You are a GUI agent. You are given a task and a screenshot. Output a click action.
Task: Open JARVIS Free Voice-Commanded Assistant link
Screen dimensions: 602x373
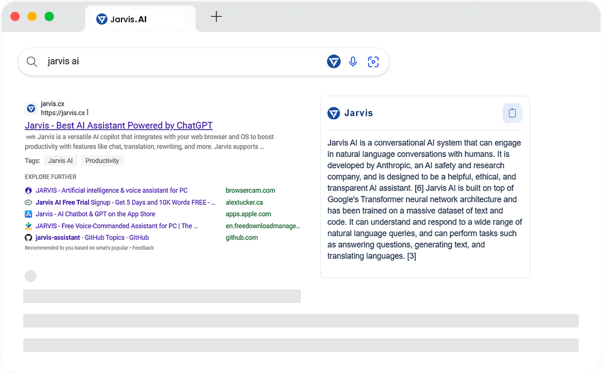[x=116, y=226]
